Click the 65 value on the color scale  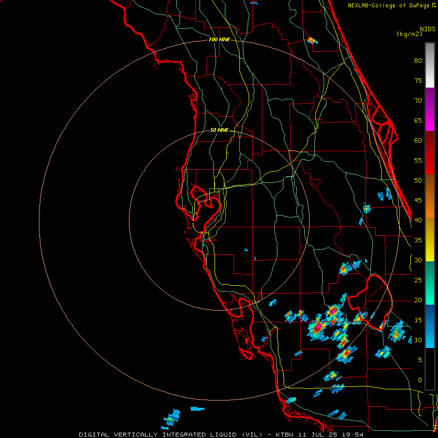(x=418, y=121)
